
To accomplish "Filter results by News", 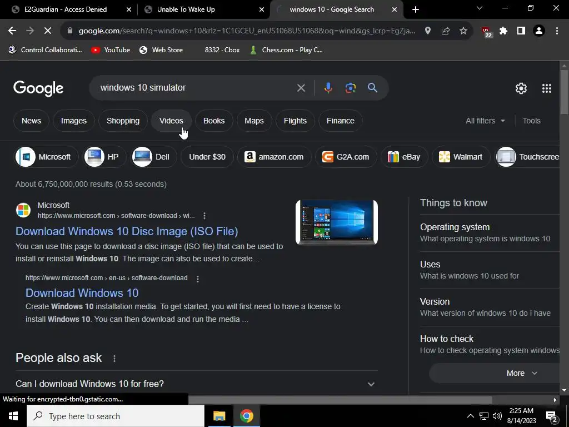I will click(31, 121).
